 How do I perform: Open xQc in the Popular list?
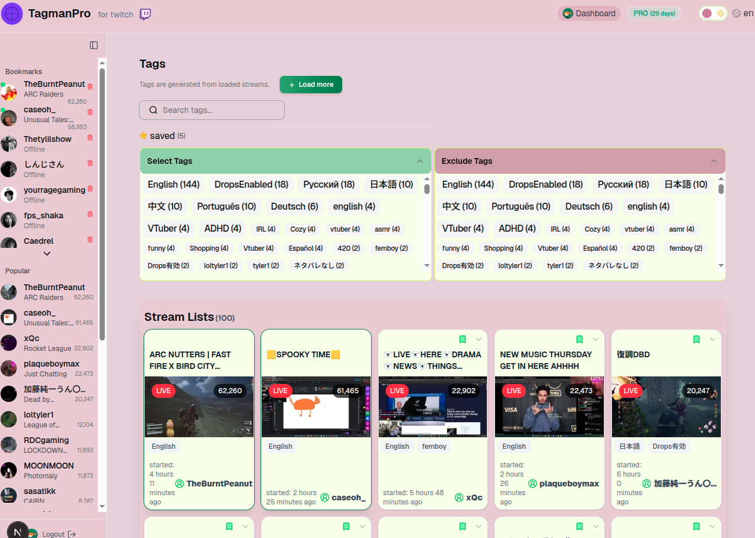click(47, 343)
